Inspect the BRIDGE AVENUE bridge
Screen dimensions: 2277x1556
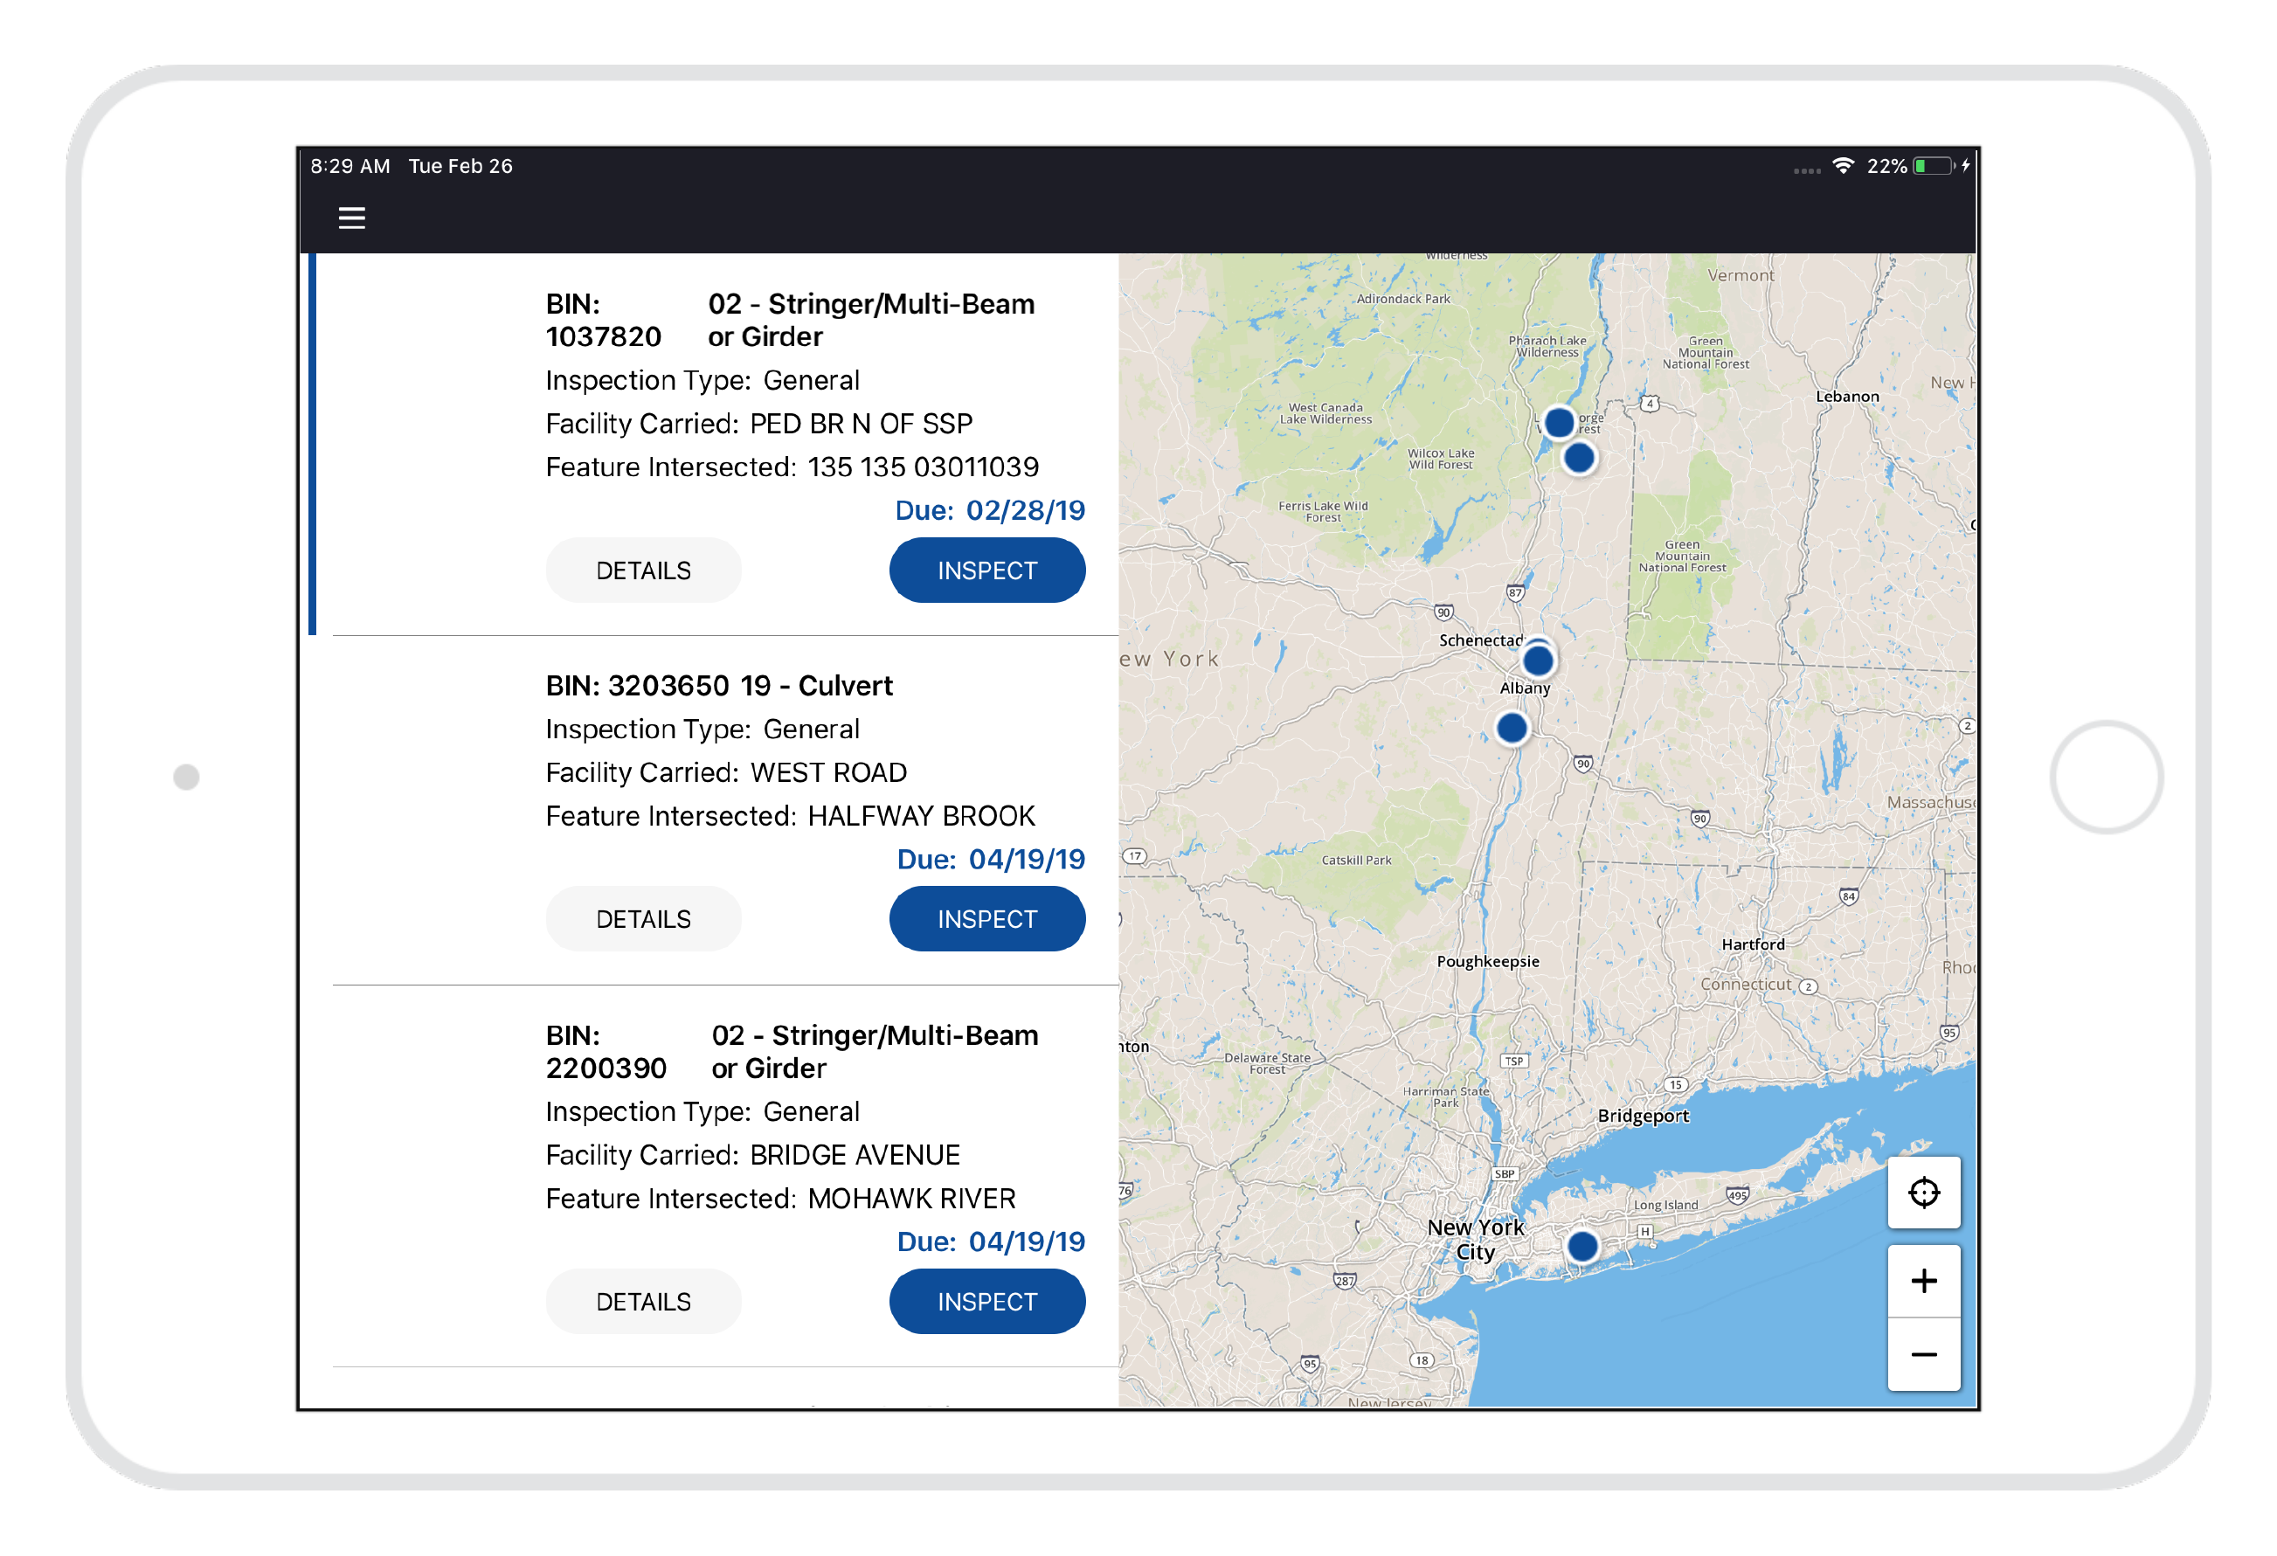coord(986,1301)
